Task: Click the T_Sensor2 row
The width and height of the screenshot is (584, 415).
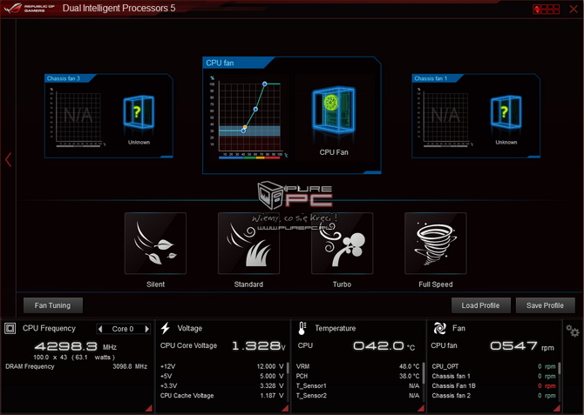Action: coord(358,396)
